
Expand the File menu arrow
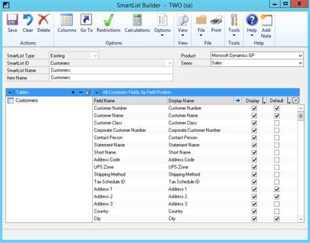pyautogui.click(x=201, y=35)
